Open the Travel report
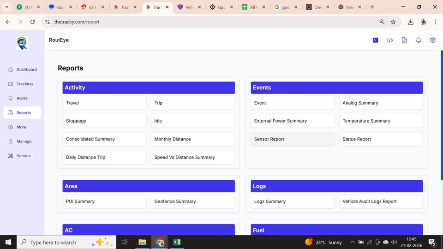443x249 pixels. coord(104,103)
